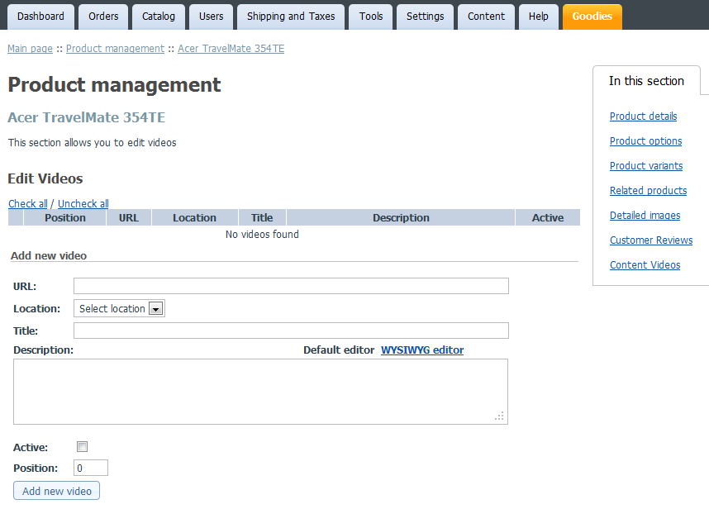
Task: Click the Check all link
Action: 27,203
